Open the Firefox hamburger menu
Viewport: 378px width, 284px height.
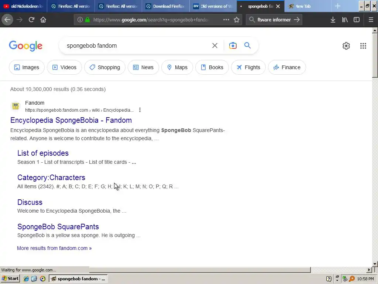click(x=371, y=20)
